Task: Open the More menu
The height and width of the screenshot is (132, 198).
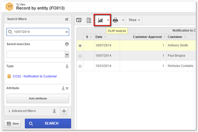Action: [x=134, y=20]
